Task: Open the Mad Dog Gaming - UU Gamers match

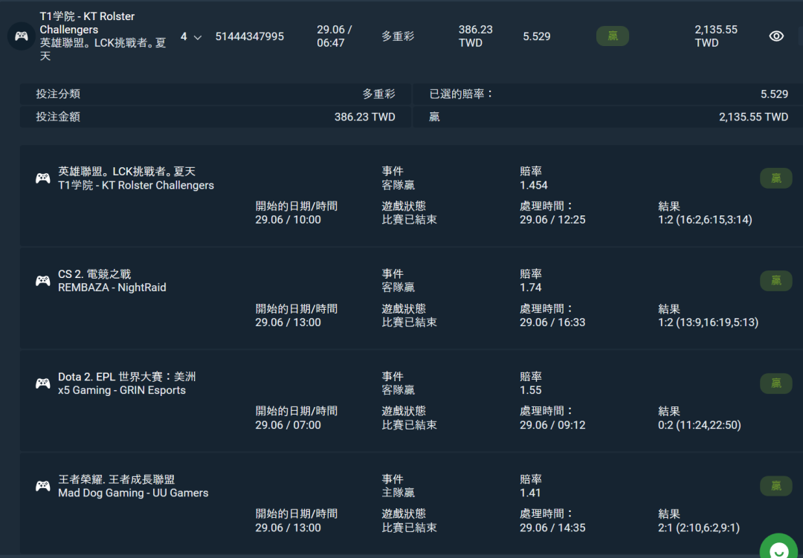Action: point(133,493)
